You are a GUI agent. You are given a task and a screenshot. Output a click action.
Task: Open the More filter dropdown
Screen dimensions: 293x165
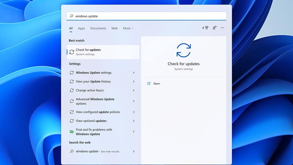click(x=128, y=28)
